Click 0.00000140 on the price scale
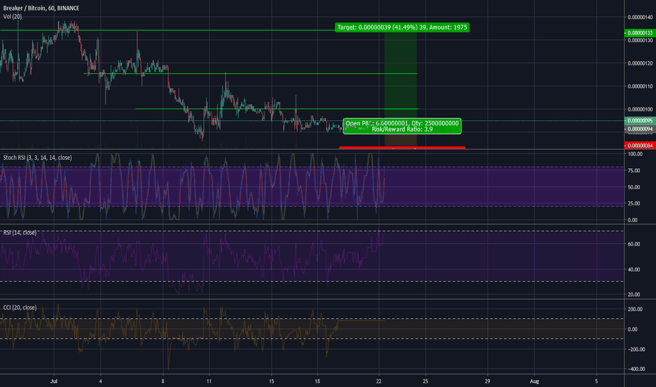The width and height of the screenshot is (656, 387). click(x=640, y=17)
